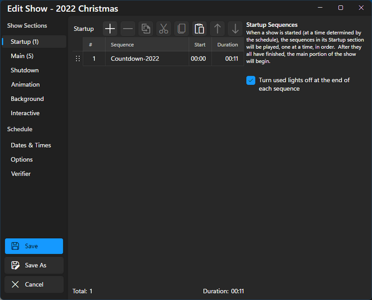Screen dimensions: 372x300
Task: Open the Main (5) section
Action: [x=22, y=56]
